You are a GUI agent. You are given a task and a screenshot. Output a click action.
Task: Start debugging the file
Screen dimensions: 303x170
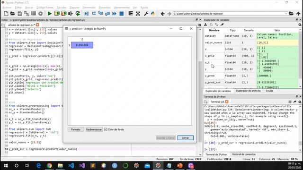click(x=86, y=14)
